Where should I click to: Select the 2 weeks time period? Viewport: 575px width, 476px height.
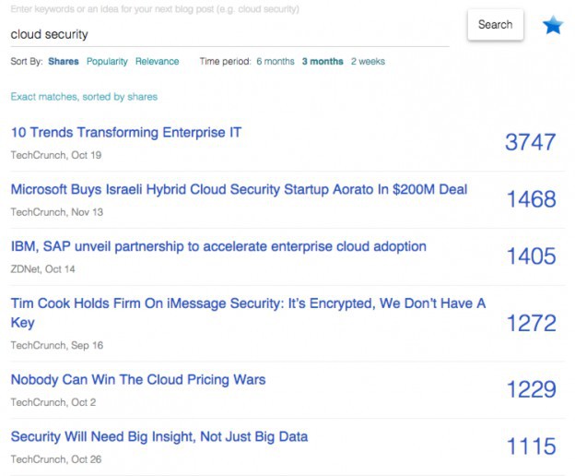pos(368,61)
